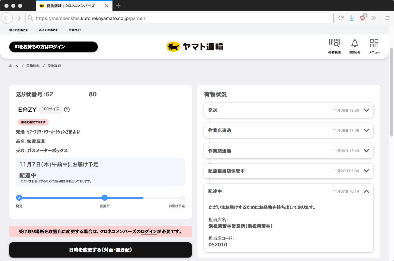Open the 荷物検索 barcode search icon
394x261 pixels.
coord(334,46)
